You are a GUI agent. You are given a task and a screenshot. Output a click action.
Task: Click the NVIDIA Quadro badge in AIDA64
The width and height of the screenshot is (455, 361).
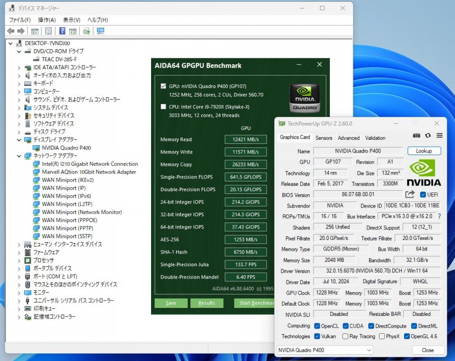(x=304, y=98)
